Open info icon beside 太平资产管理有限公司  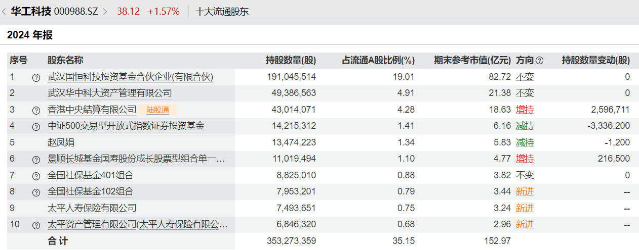tap(36, 225)
